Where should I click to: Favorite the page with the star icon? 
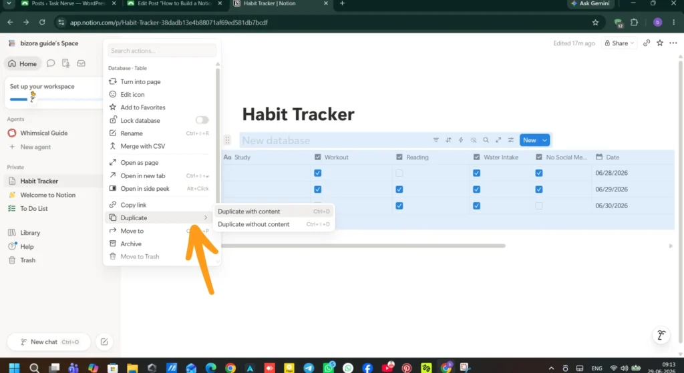[x=659, y=43]
